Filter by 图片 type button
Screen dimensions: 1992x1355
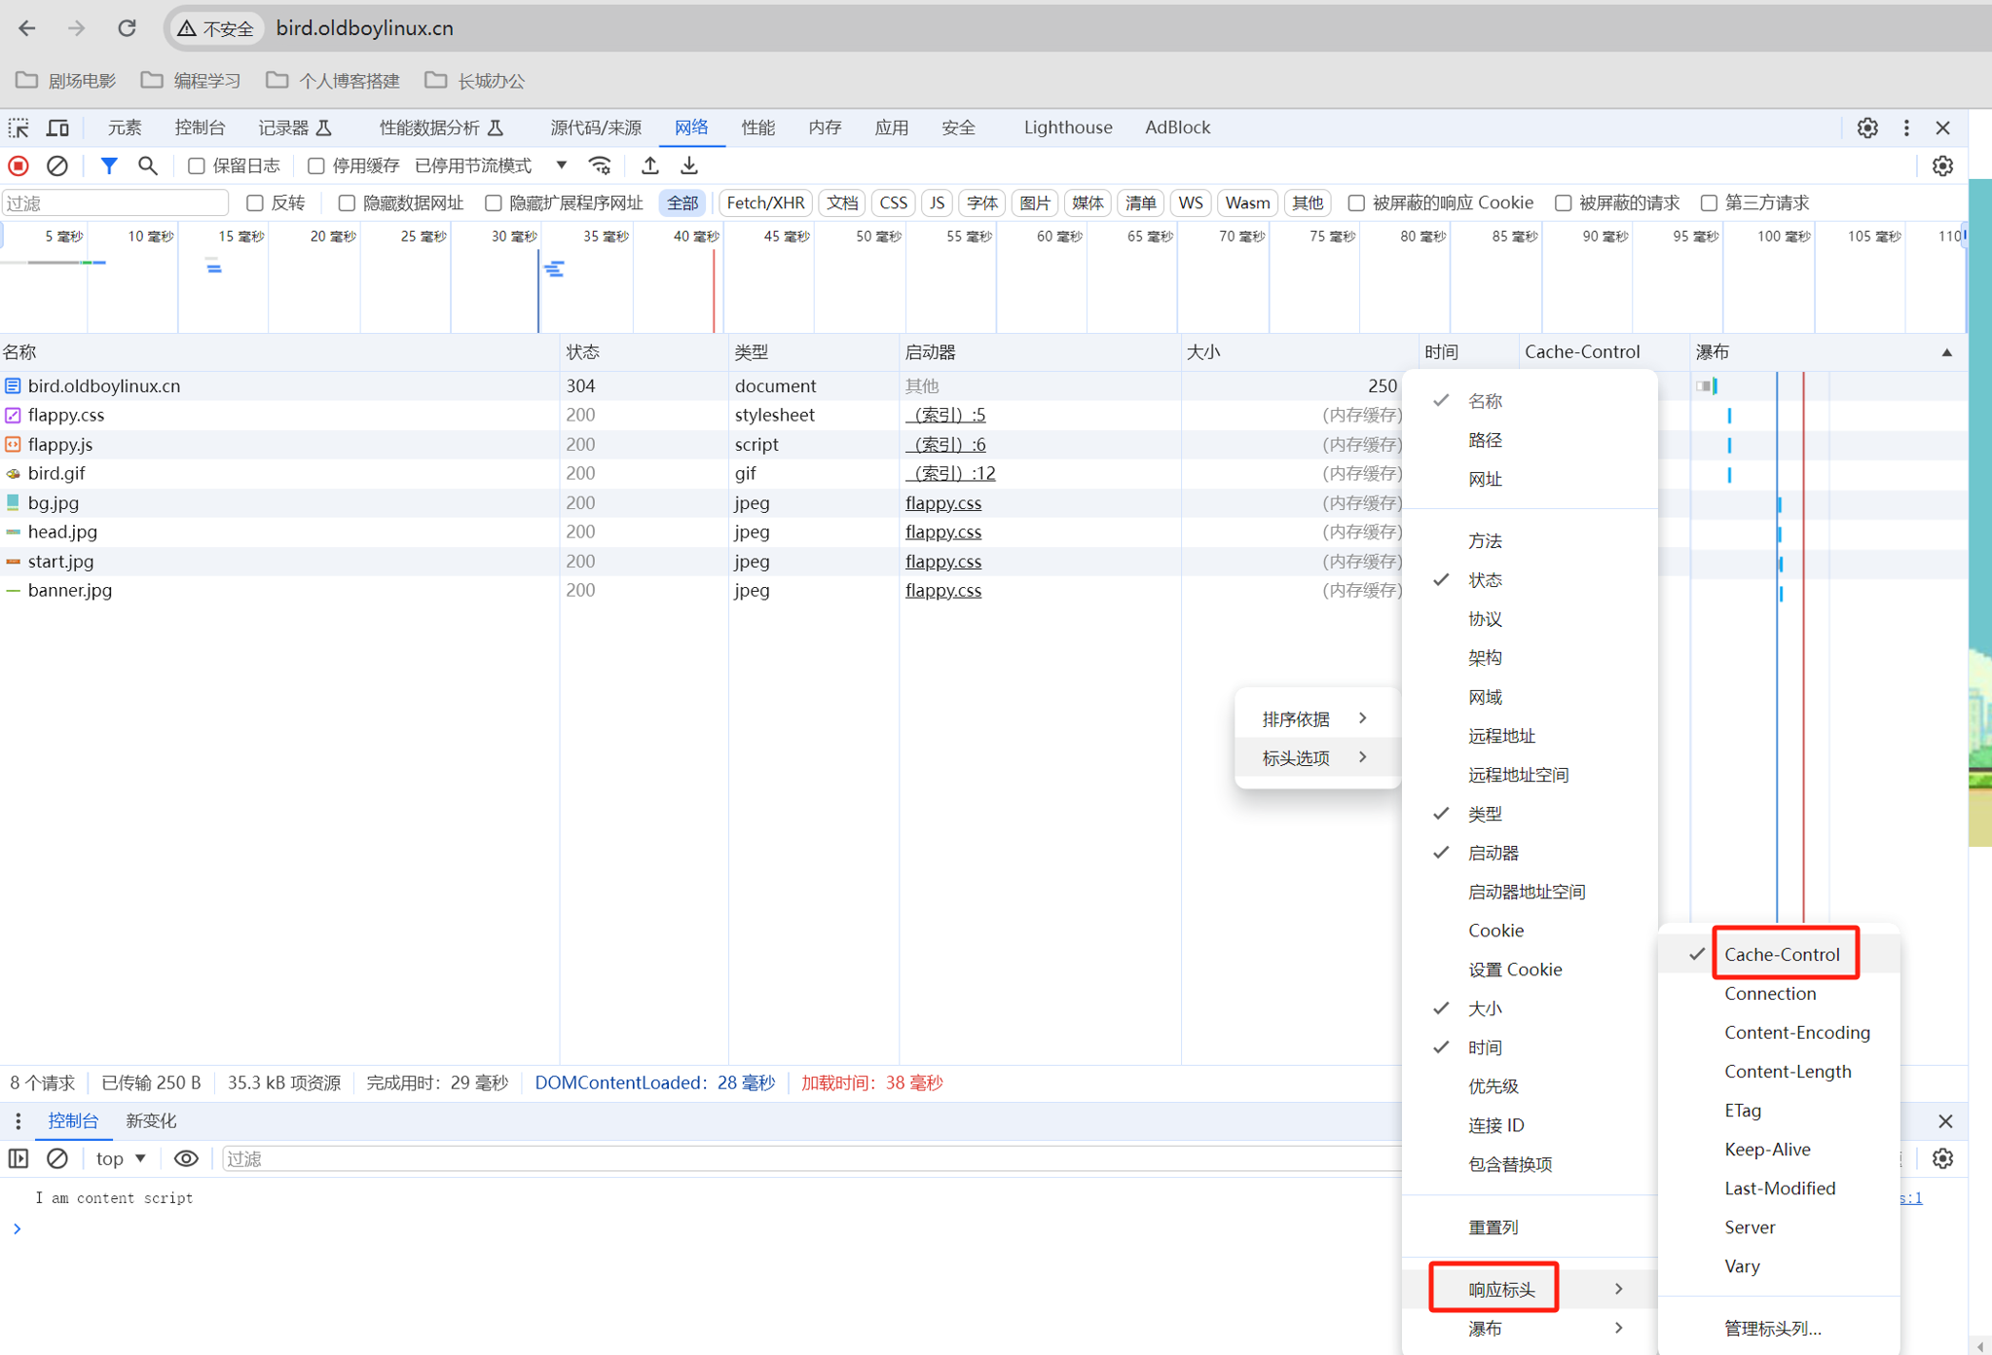coord(1034,202)
